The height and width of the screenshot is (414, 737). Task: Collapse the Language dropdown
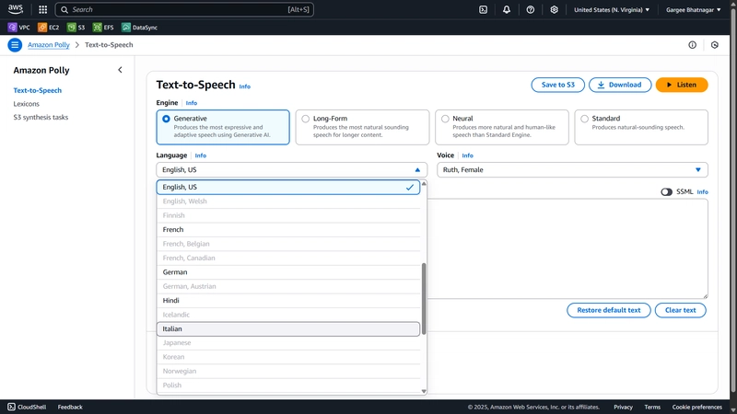click(x=291, y=170)
